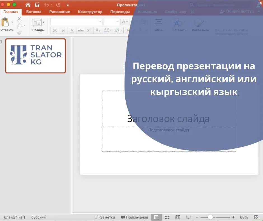Screen dimensions: 263x221
Task: Click the Абзац paragraph button
Action: tap(159, 25)
